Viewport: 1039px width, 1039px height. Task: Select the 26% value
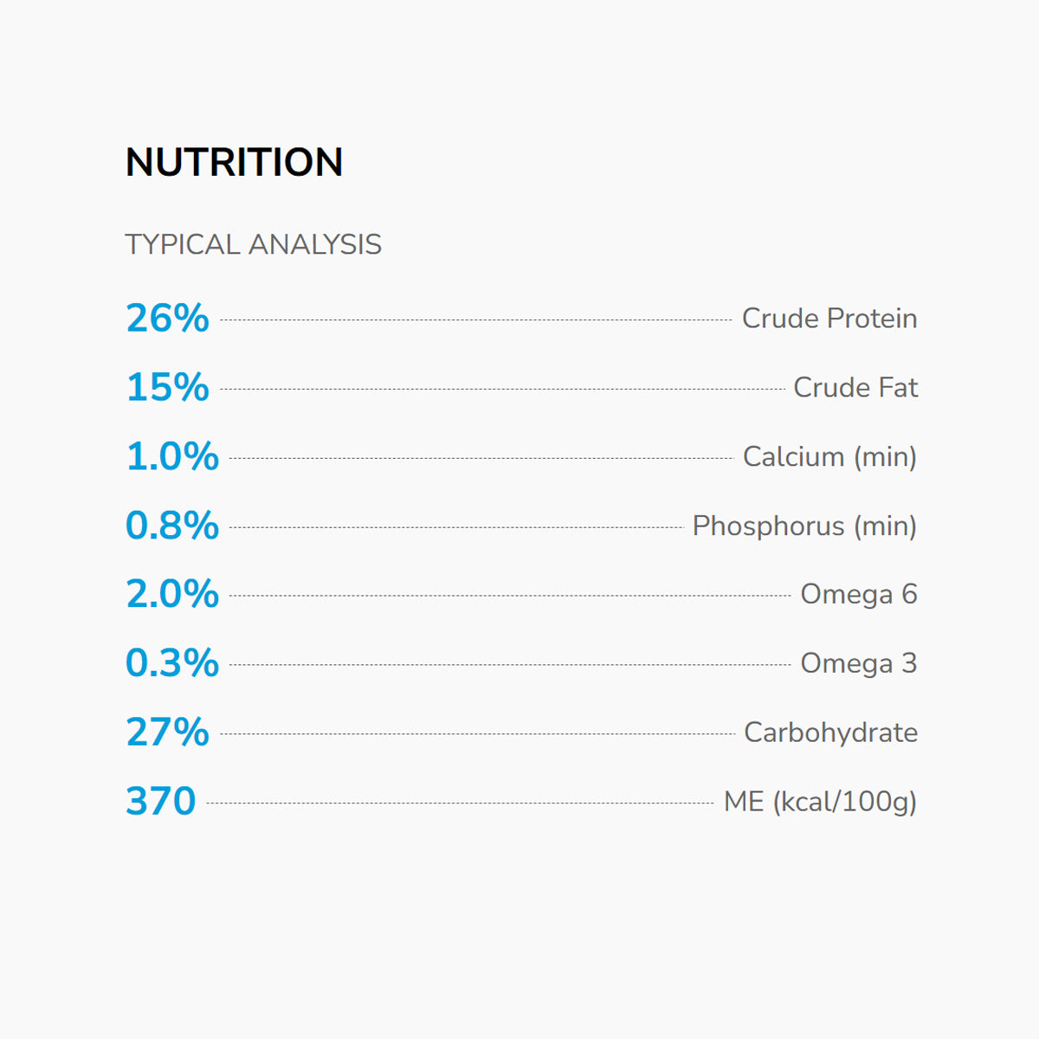tap(167, 318)
